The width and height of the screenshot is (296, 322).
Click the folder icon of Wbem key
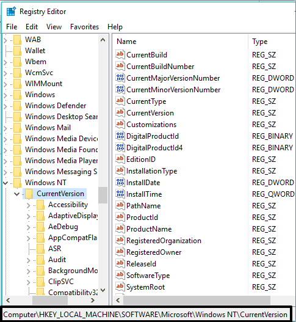[17, 62]
